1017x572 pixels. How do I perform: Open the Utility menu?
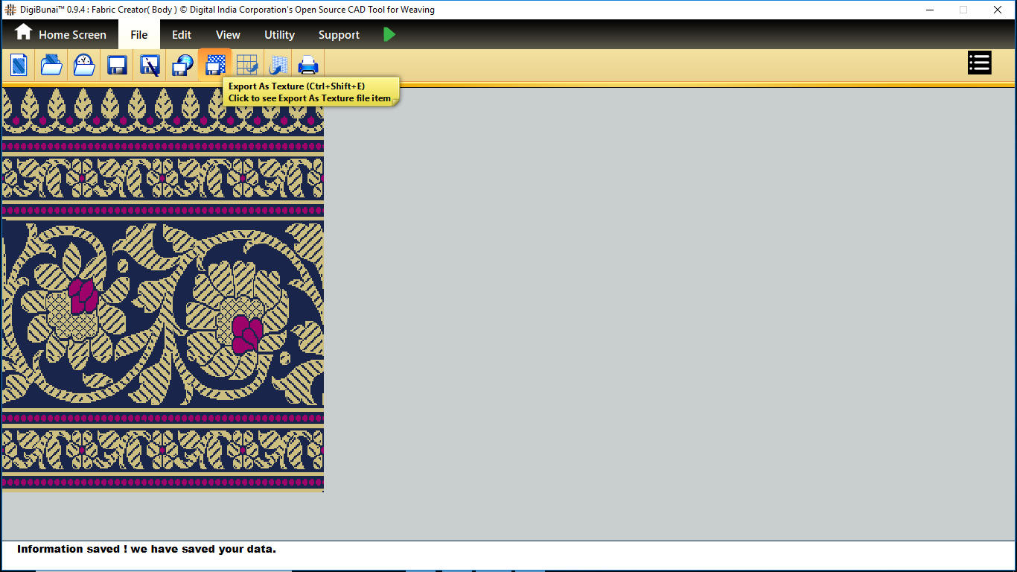coord(279,34)
